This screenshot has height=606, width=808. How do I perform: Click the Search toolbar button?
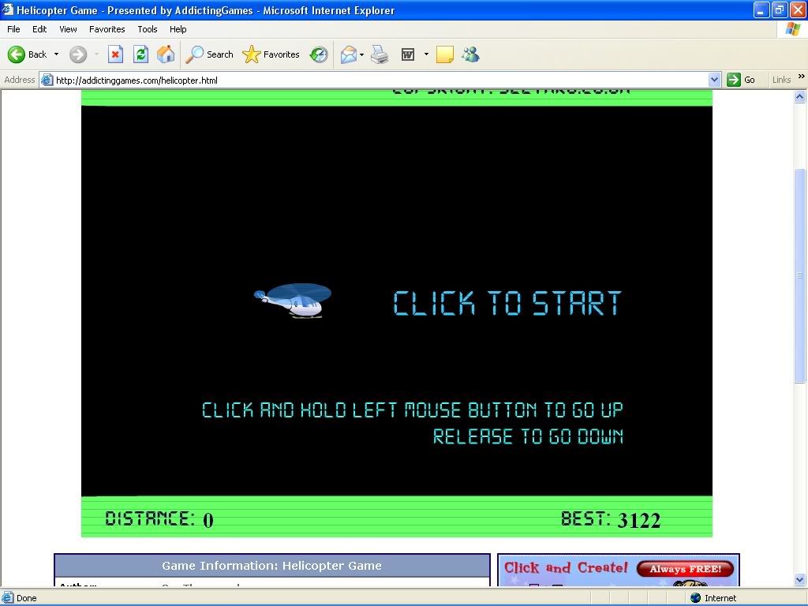[210, 54]
